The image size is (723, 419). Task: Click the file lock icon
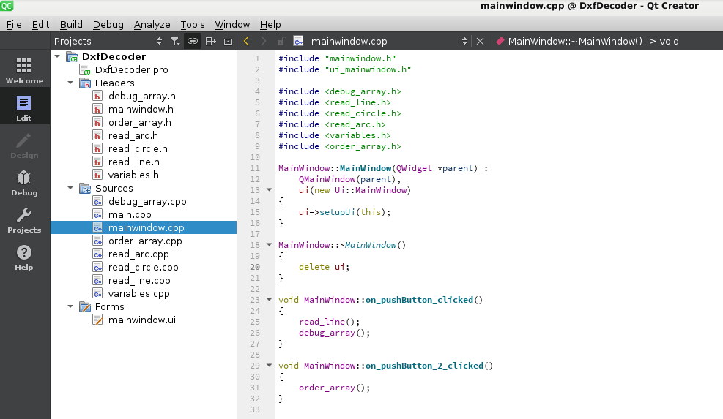[x=281, y=42]
